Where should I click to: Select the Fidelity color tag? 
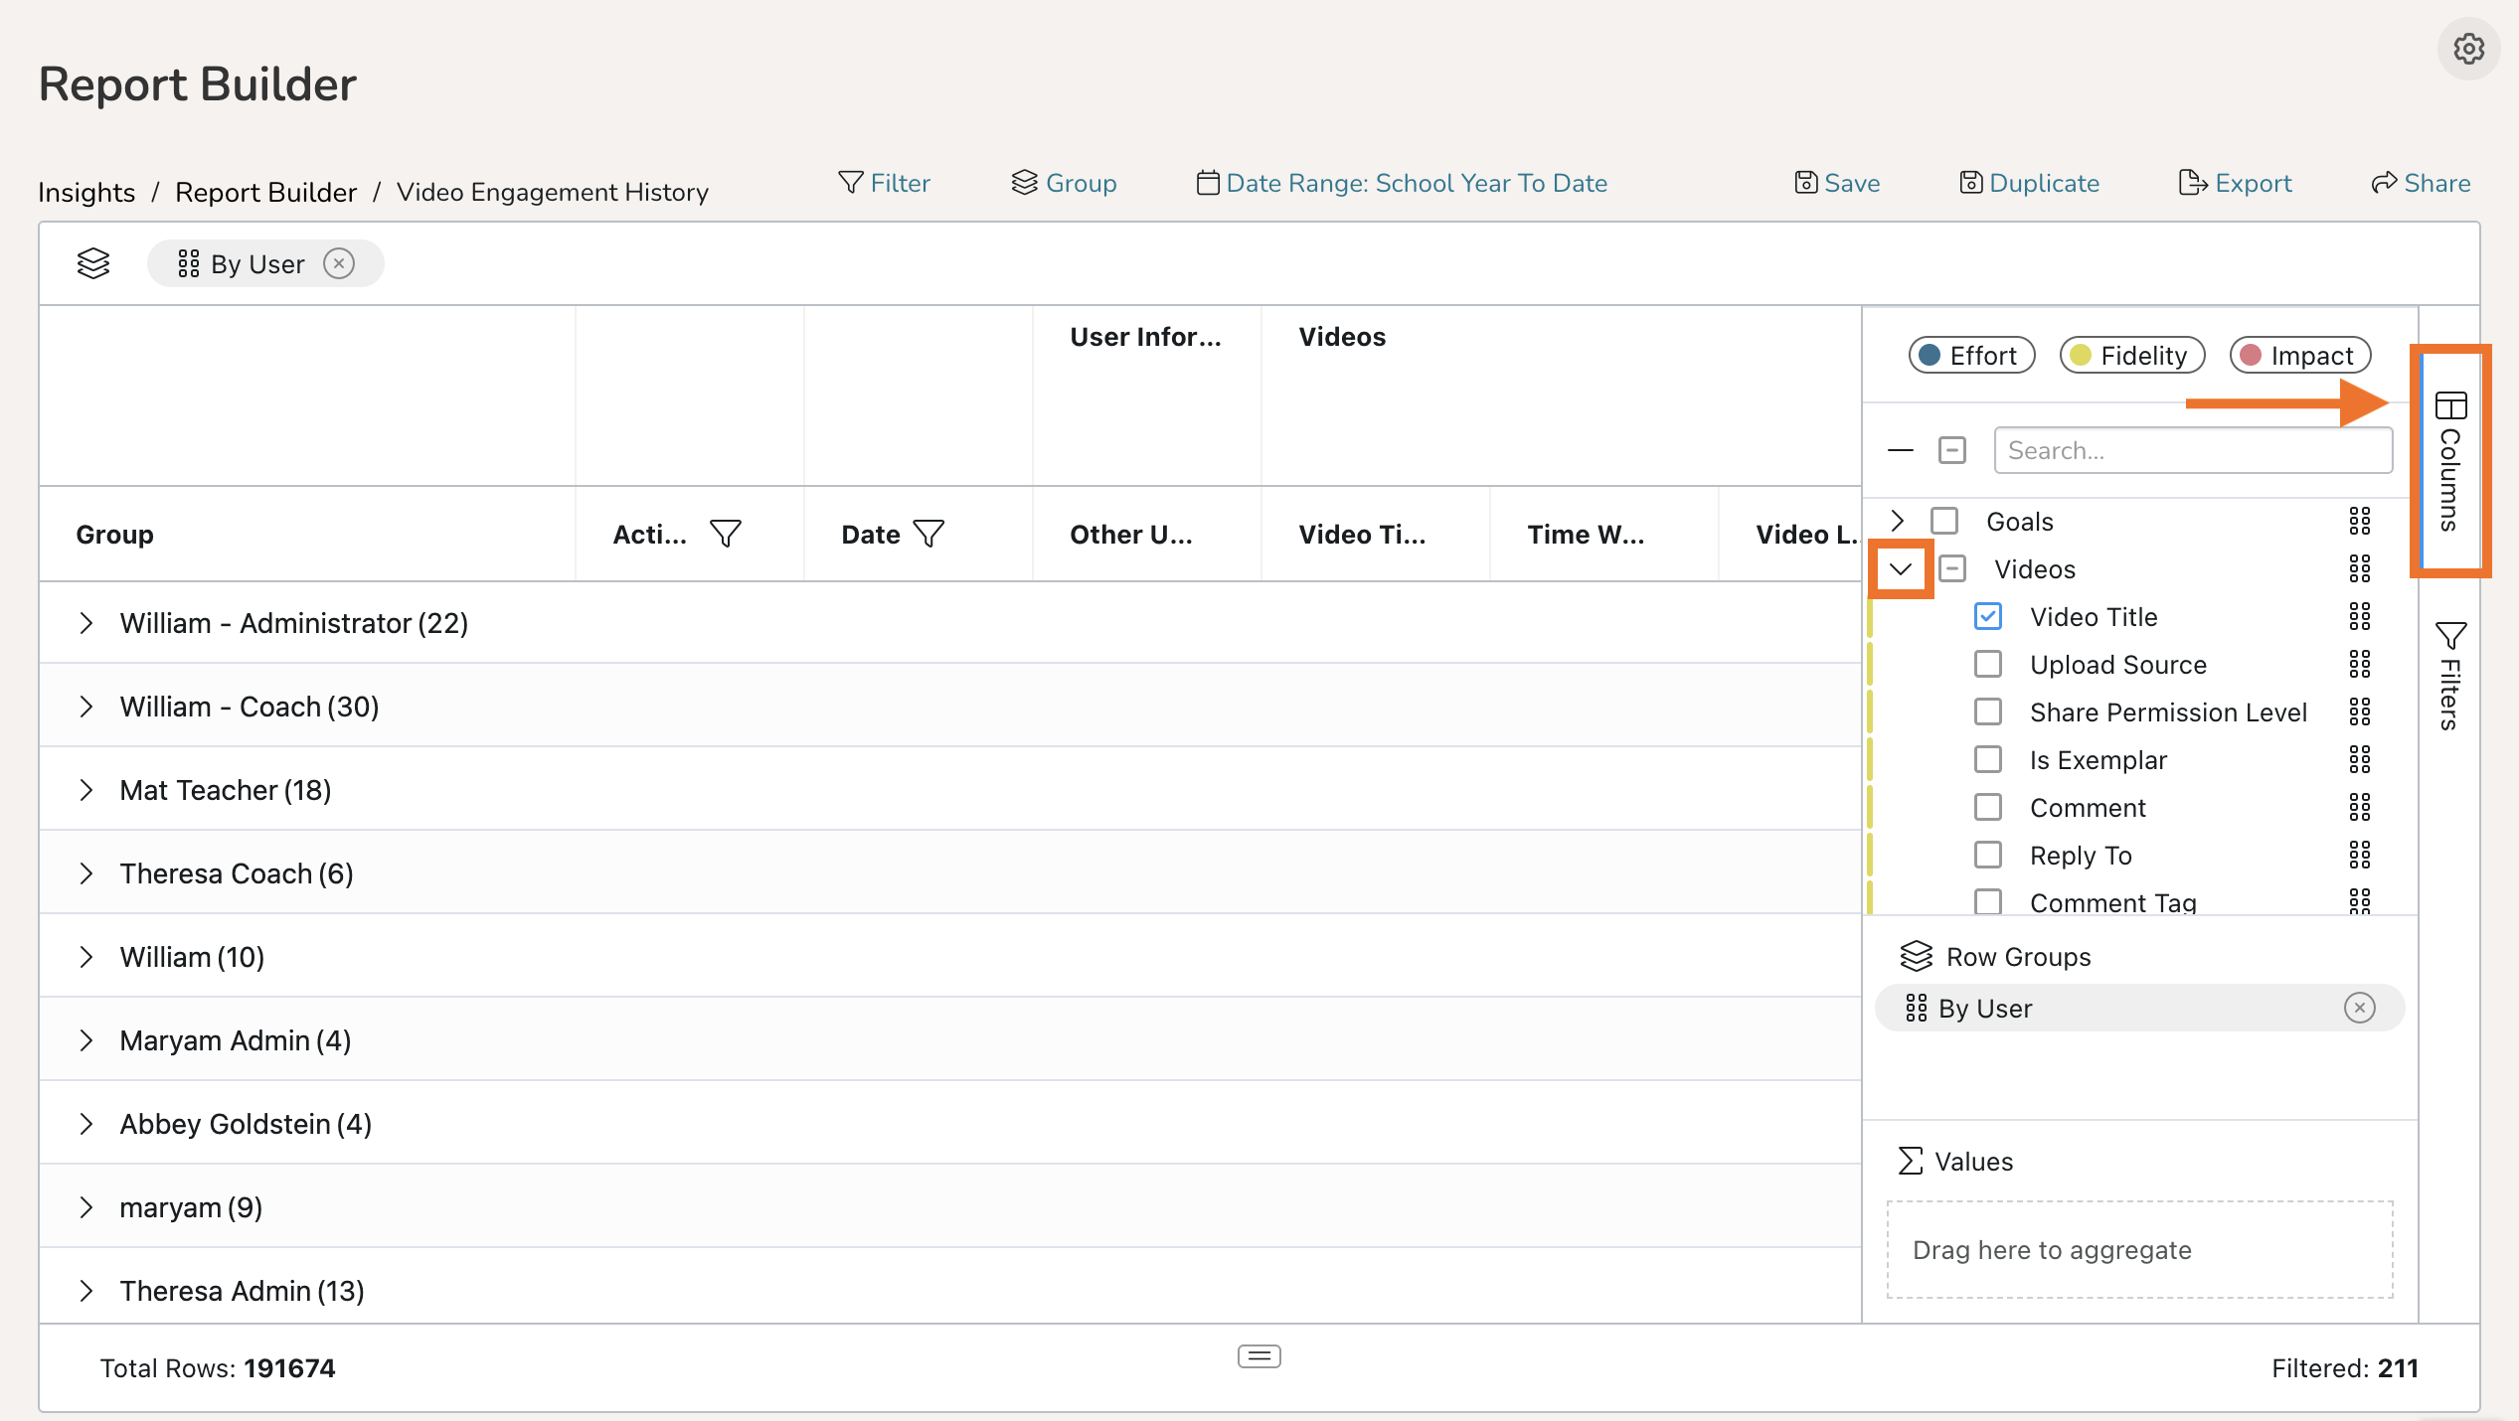click(2132, 356)
